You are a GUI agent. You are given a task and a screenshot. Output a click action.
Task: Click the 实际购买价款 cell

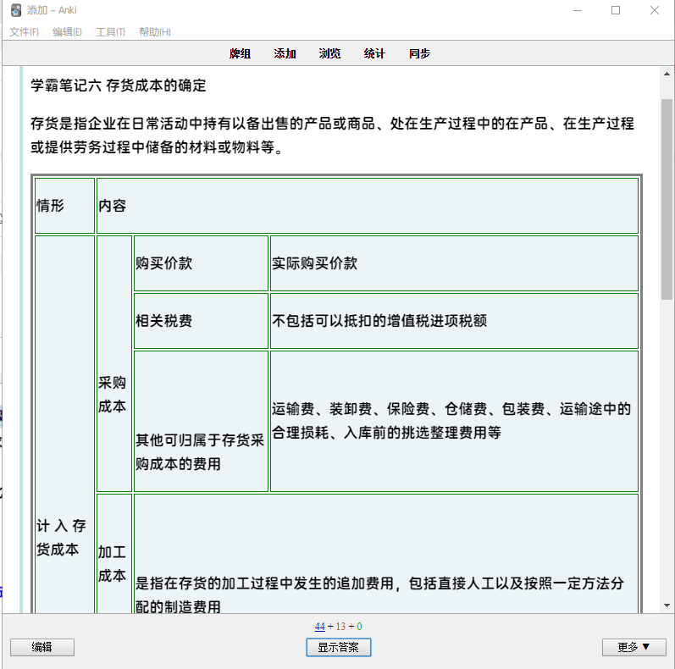point(454,263)
